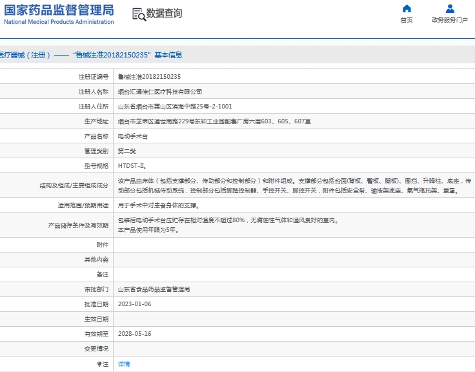Select the line 本产品使用年限为5年
The height and width of the screenshot is (372, 475).
[x=148, y=230]
